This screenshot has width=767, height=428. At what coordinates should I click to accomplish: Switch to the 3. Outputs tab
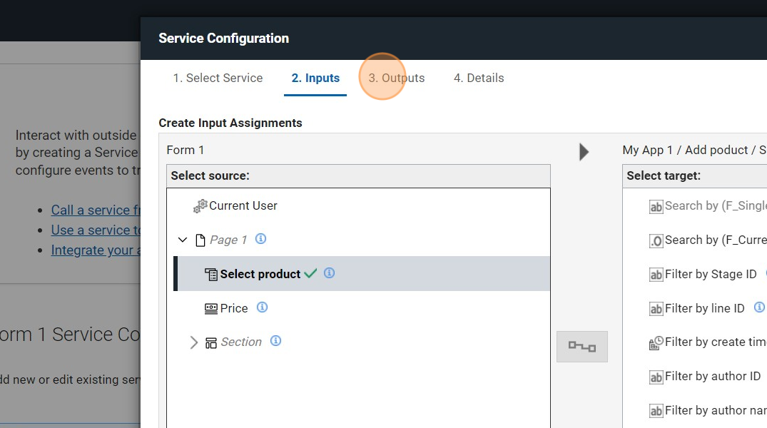point(396,78)
